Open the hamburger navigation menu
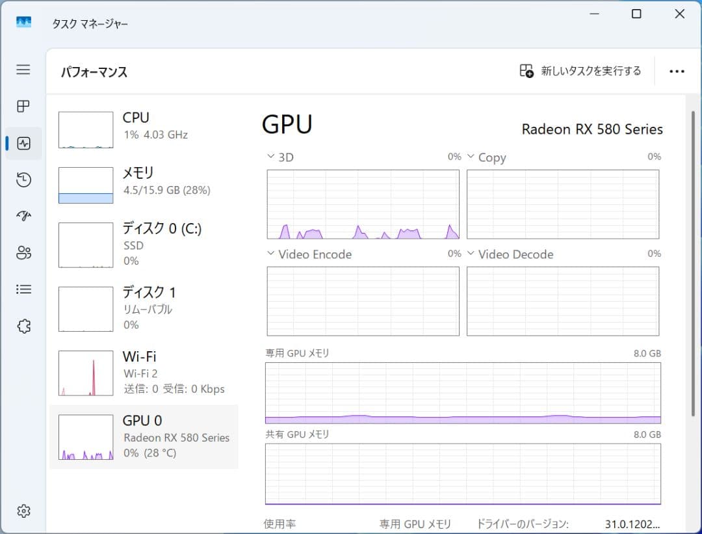Viewport: 702px width, 534px height. [x=23, y=70]
